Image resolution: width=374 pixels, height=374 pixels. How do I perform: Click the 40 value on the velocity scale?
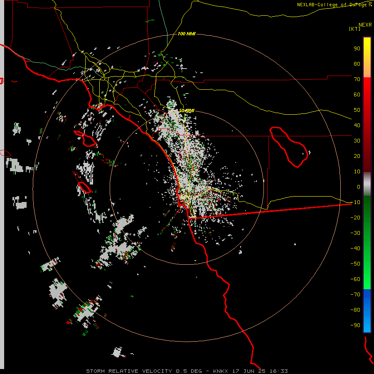(357, 125)
